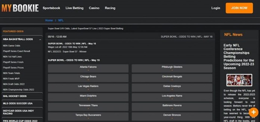Click the MyBookie logo
The image size is (260, 122).
click(x=20, y=8)
